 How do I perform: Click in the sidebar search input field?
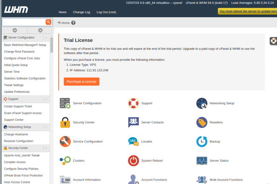coord(24,22)
